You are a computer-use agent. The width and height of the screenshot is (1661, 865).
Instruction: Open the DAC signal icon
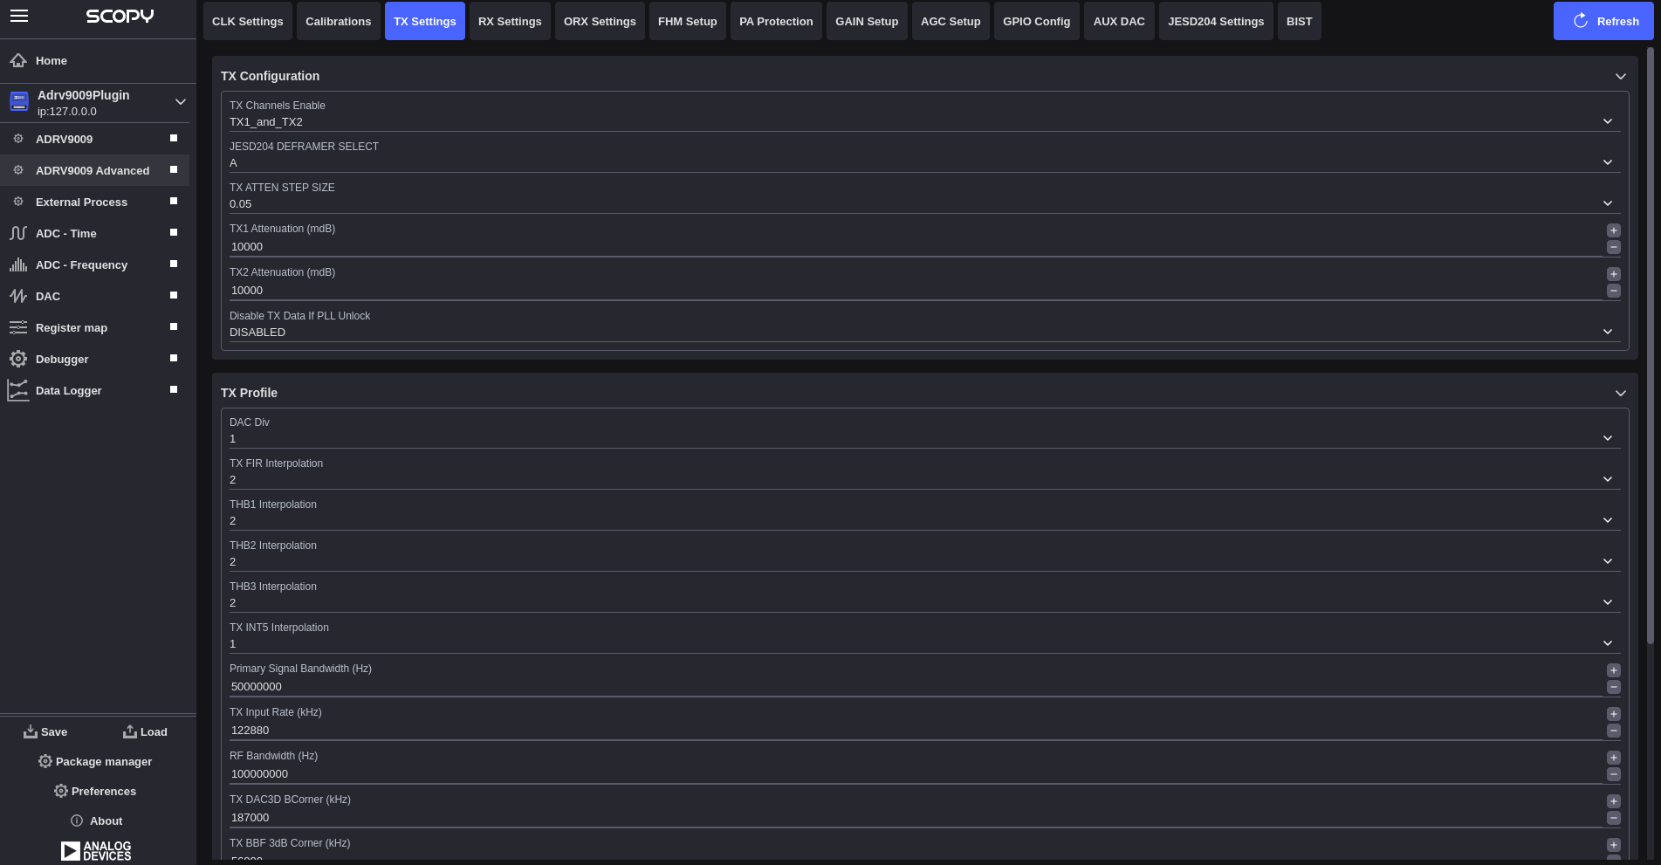pos(18,296)
